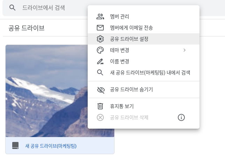The height and width of the screenshot is (163, 225).
Task: Click the pencil icon for rename
Action: [x=100, y=61]
